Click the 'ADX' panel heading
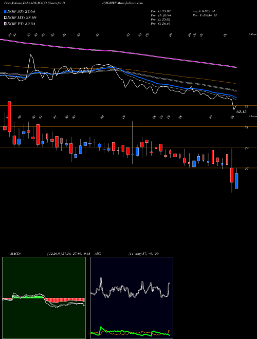257x339 pixels. click(x=98, y=254)
